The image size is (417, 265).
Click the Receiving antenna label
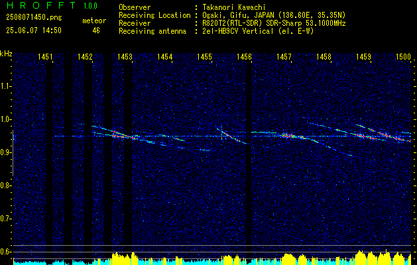[152, 31]
